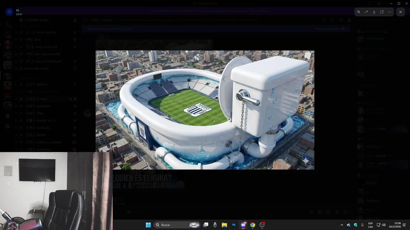Screen dimensions: 410x230
Task: Click the rc username in viewer header
Action: (x=18, y=10)
